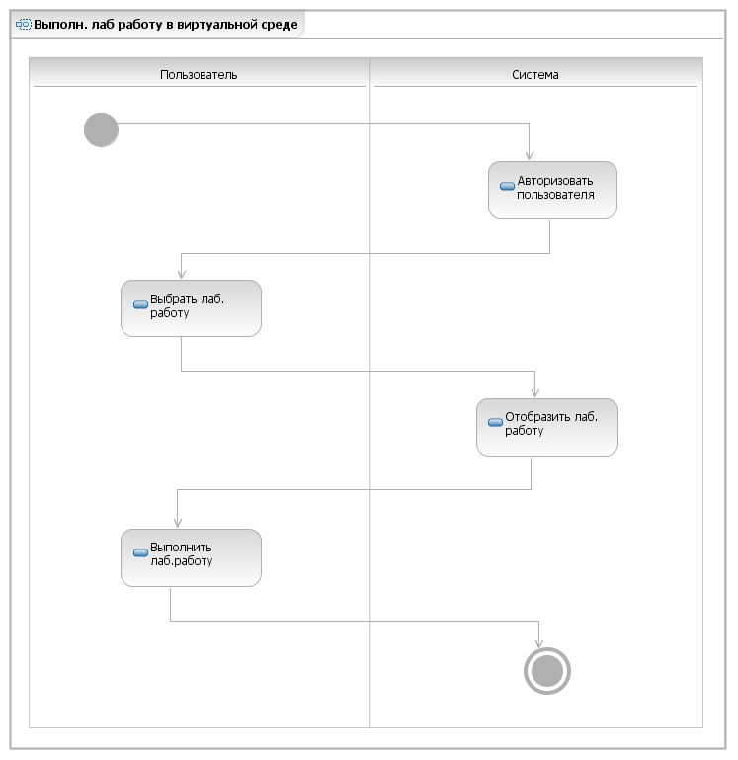Click the blue action icon beside Выполнить лаб.работу
This screenshot has width=738, height=760.
coord(140,552)
